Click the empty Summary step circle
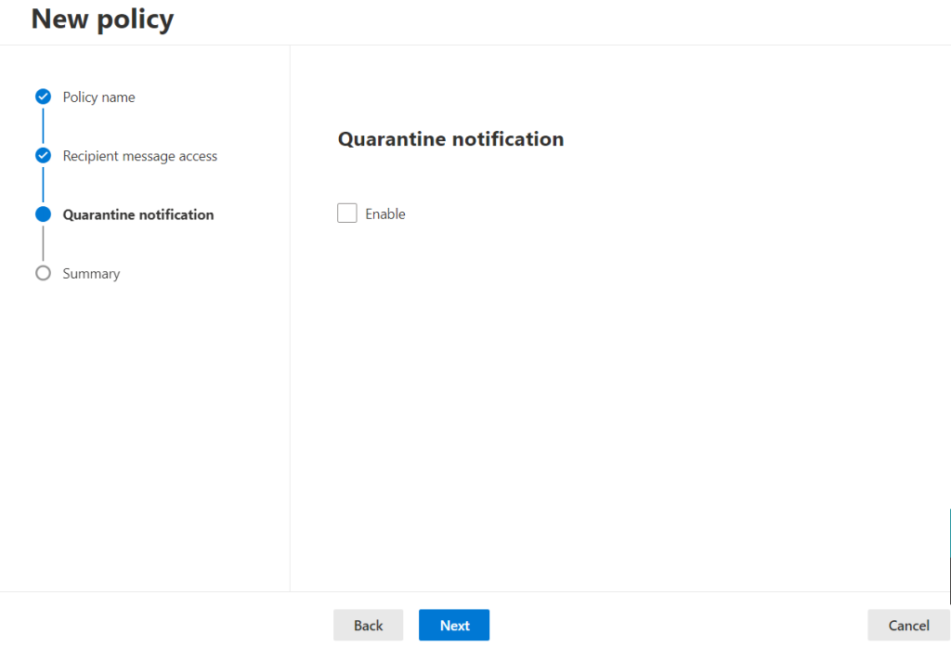This screenshot has height=647, width=951. coord(43,273)
